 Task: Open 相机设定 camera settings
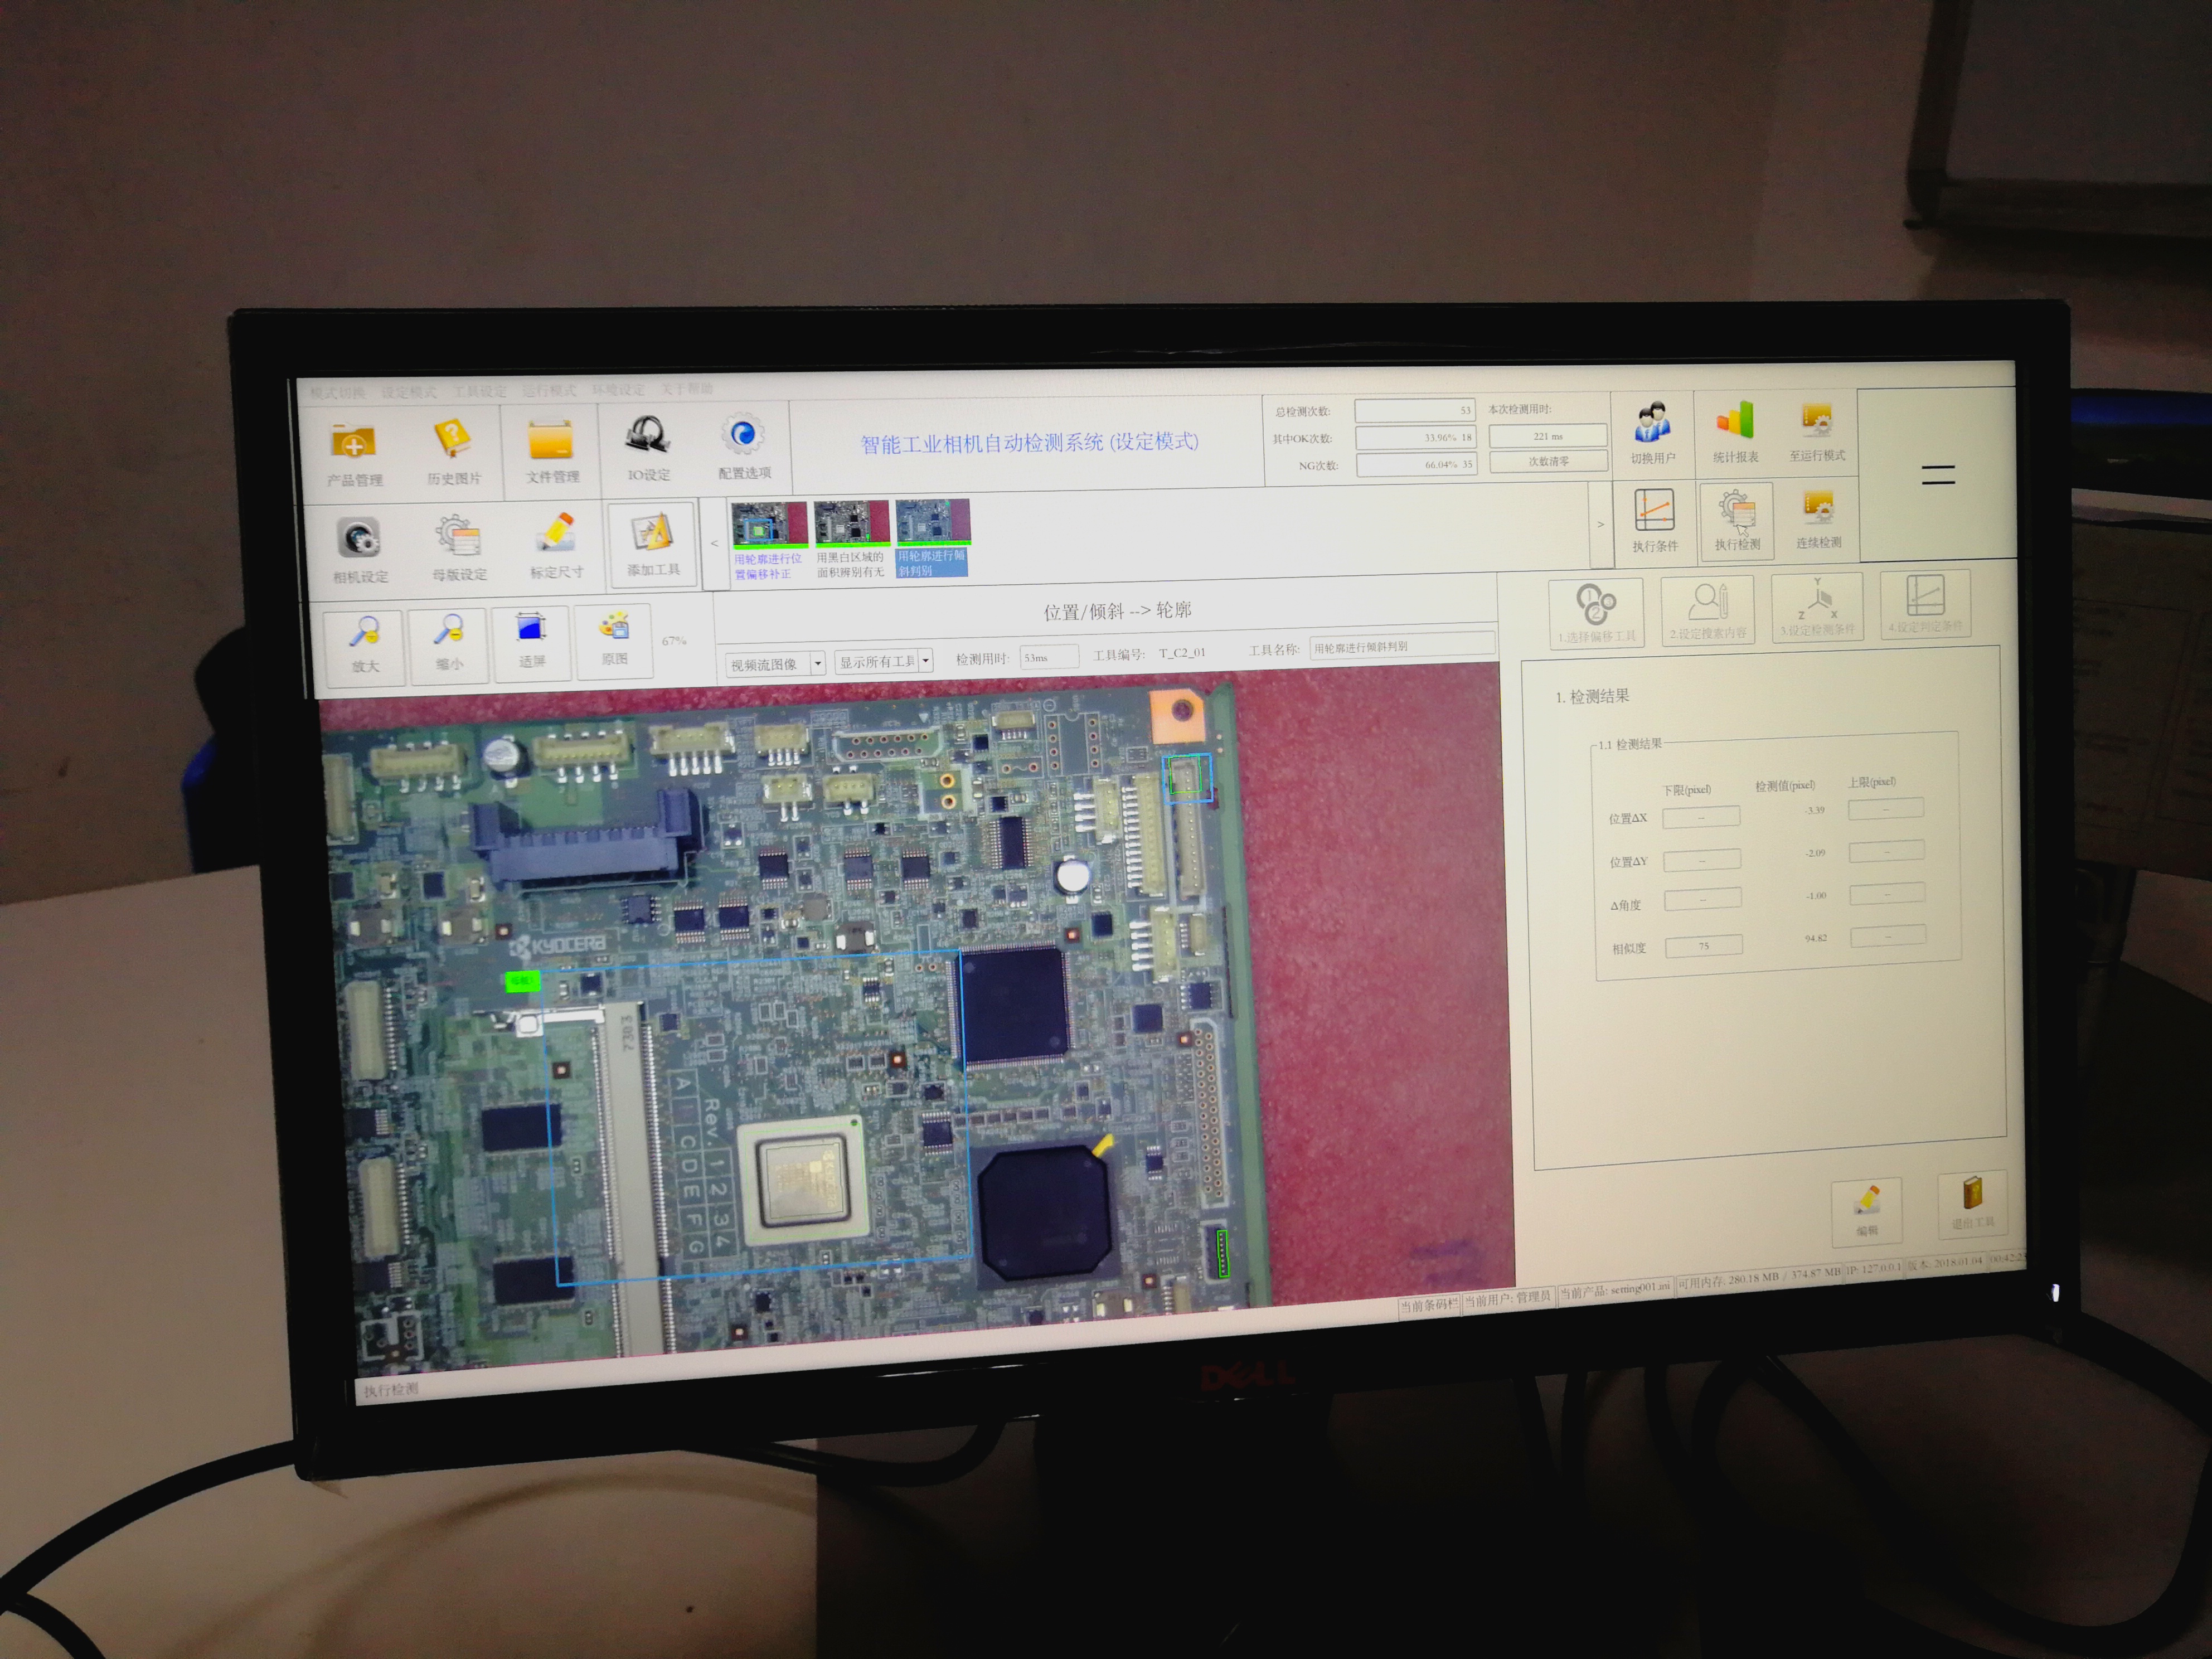coord(360,550)
